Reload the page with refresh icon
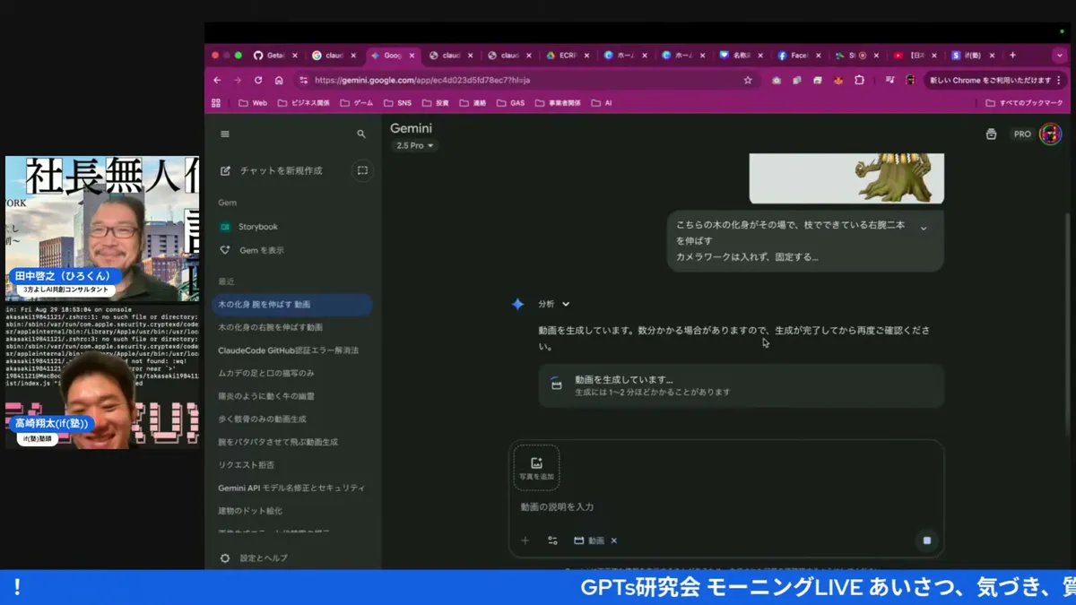Viewport: 1076px width, 605px height. (x=258, y=80)
